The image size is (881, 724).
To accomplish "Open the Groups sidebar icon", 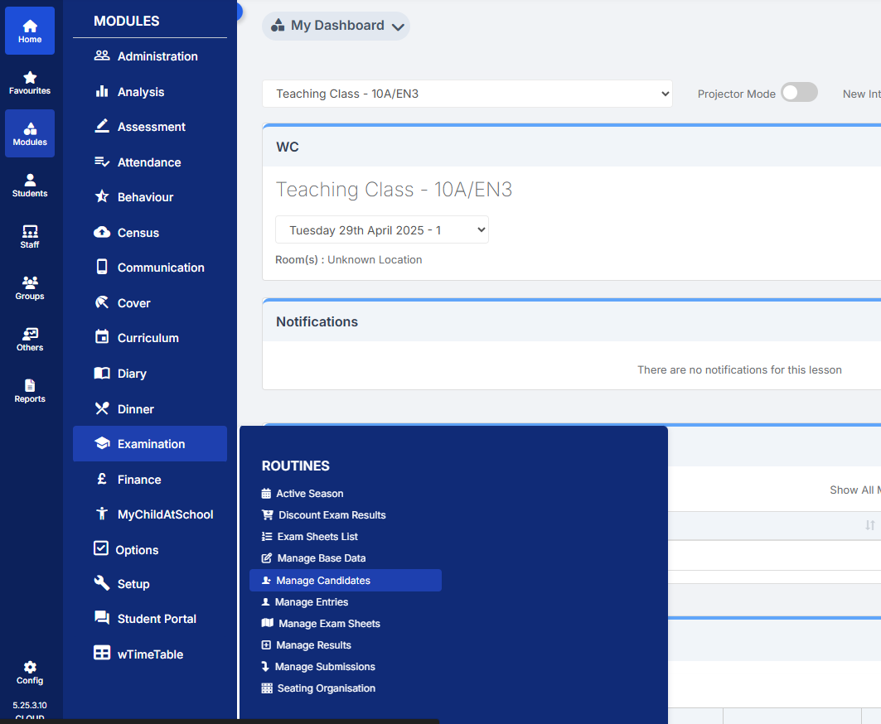I will (x=30, y=287).
